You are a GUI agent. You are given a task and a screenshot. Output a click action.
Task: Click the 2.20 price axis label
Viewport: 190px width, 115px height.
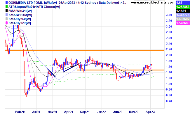(x=169, y=49)
